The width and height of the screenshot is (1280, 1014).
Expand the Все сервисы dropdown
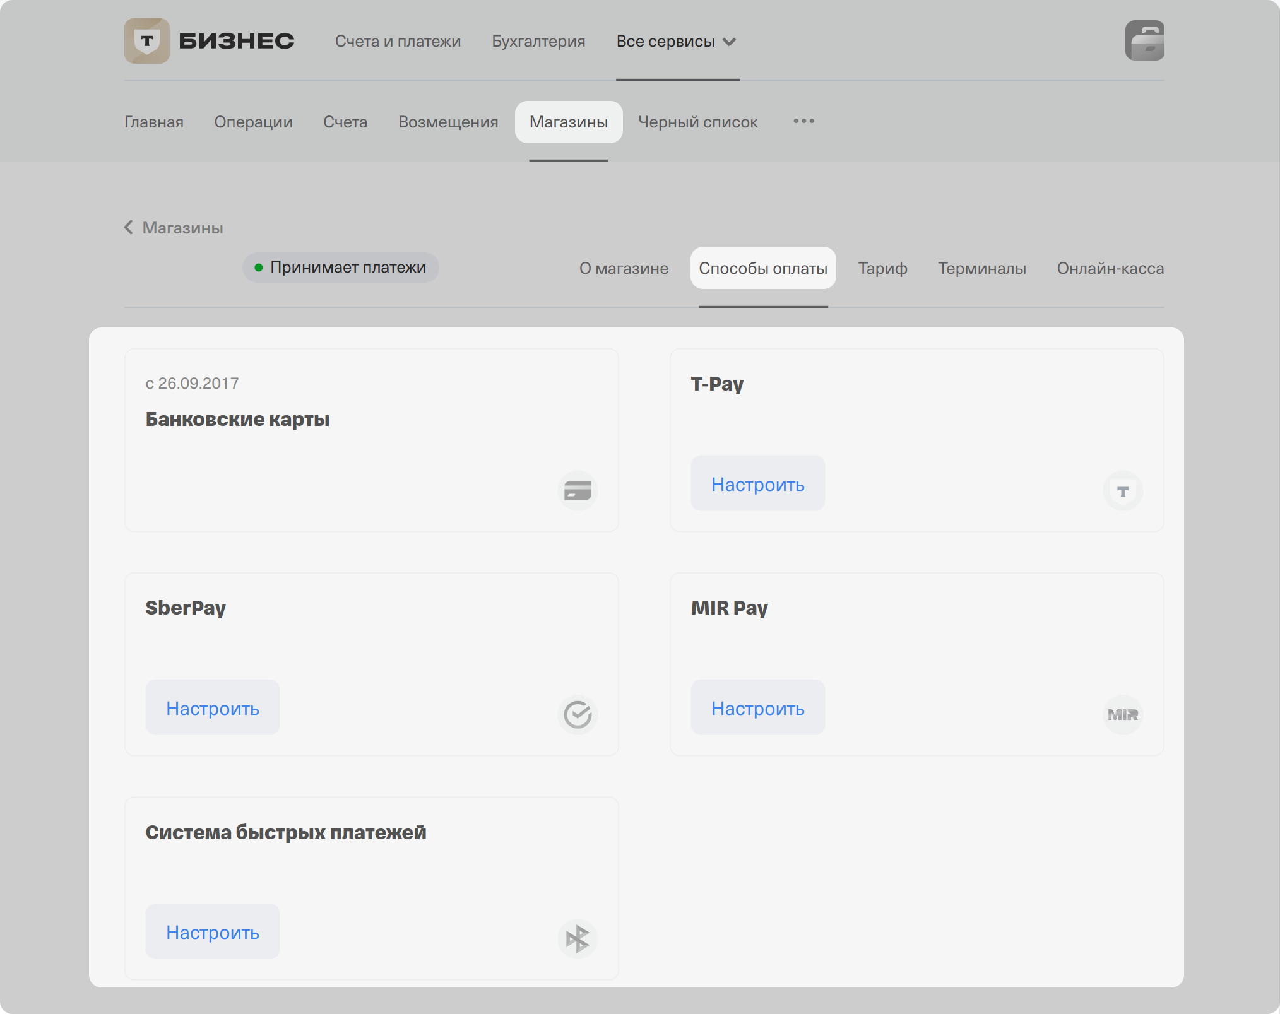[x=677, y=42]
